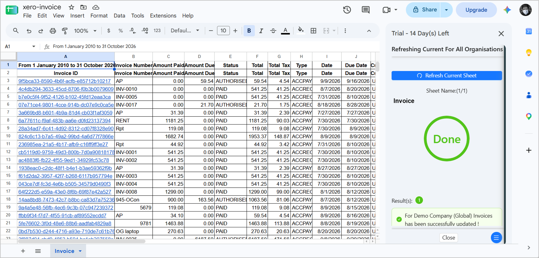Open the blue menu button in sidebar

[x=496, y=237]
